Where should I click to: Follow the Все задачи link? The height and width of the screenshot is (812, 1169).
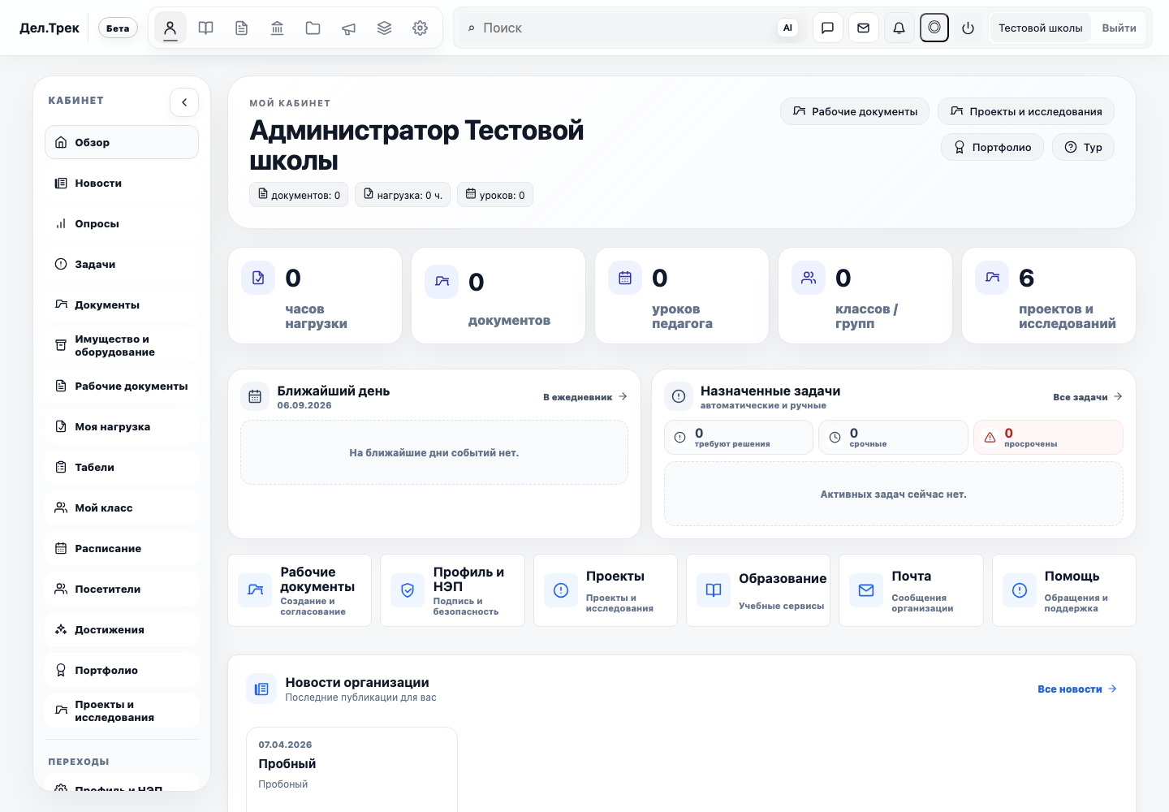pyautogui.click(x=1088, y=397)
